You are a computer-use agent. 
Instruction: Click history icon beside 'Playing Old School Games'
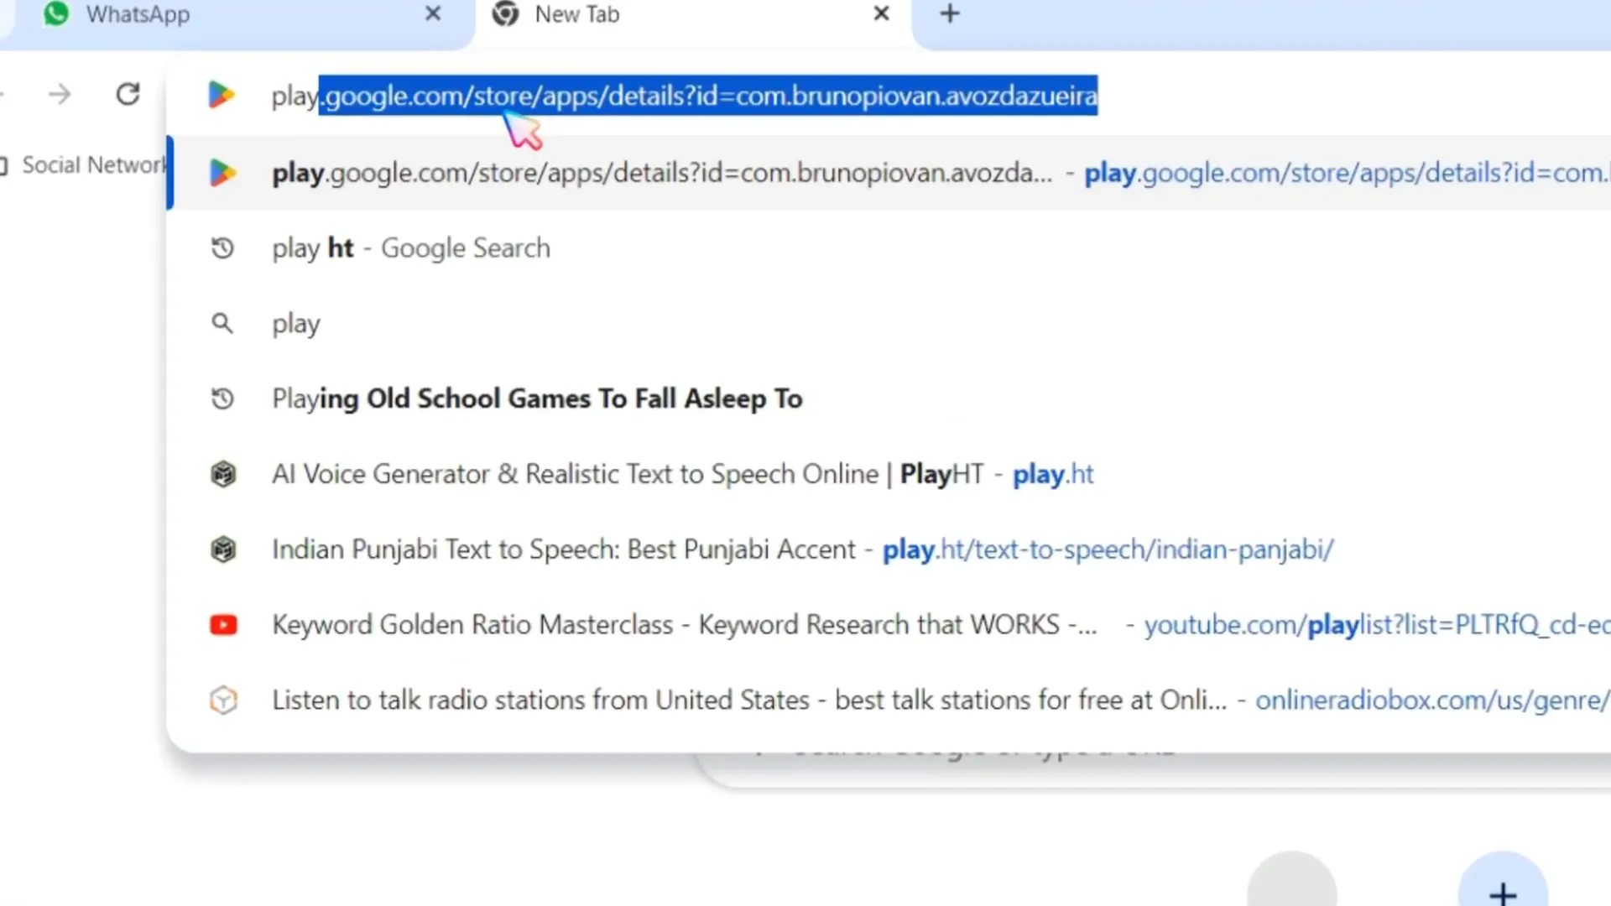click(x=222, y=398)
